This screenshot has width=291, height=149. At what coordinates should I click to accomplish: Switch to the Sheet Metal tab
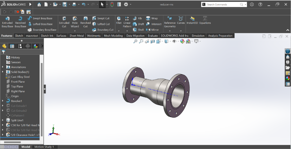(x=76, y=36)
